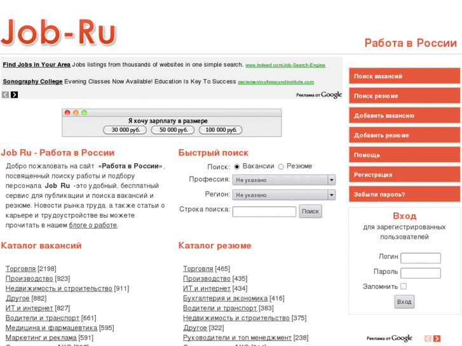Click the Вход login button
Screen dimensions: 462x346
(404, 302)
